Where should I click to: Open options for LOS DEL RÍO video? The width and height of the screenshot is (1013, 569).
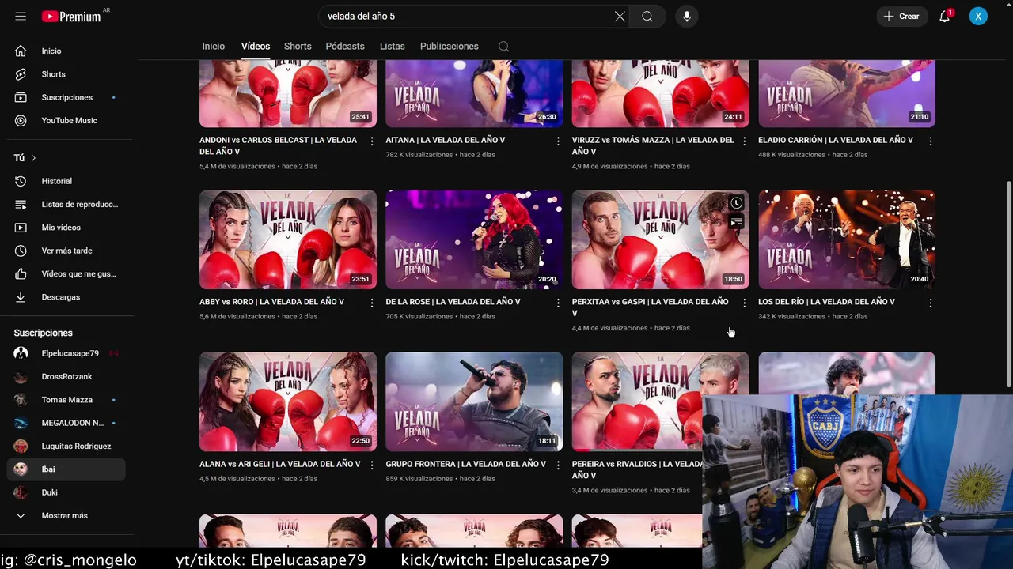[931, 303]
